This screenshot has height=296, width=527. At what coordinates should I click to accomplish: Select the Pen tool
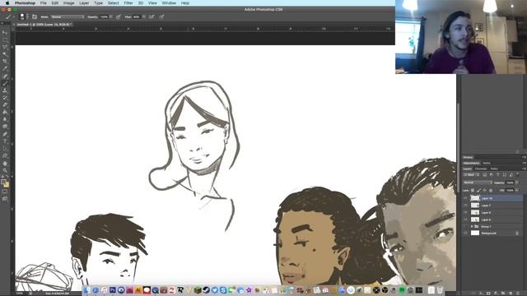pos(5,134)
